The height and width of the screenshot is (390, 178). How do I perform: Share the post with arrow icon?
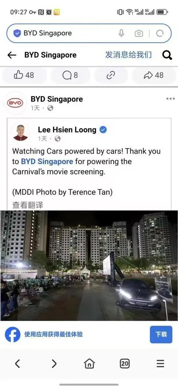[x=154, y=75]
